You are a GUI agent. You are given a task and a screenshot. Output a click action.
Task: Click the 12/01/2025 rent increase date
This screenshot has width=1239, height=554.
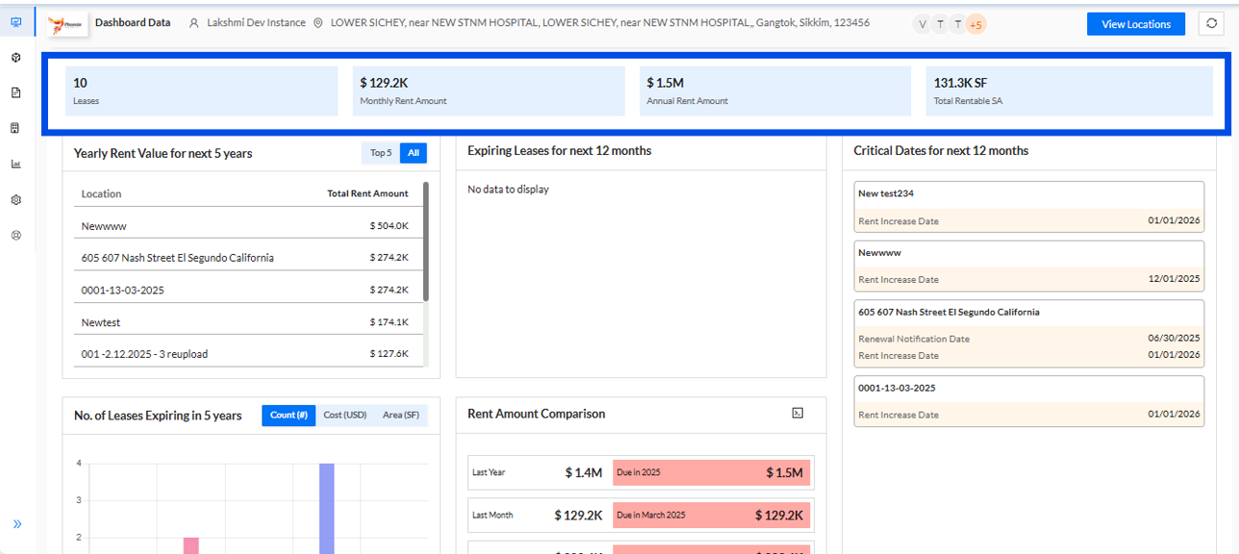click(x=1174, y=279)
